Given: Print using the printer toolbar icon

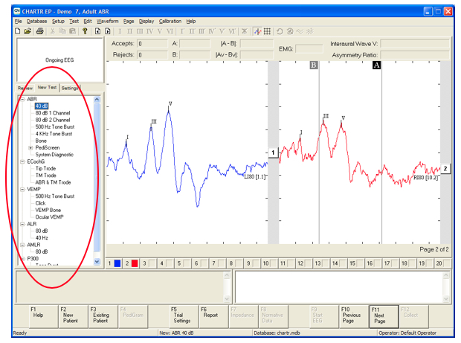Looking at the screenshot, I should coord(40,31).
